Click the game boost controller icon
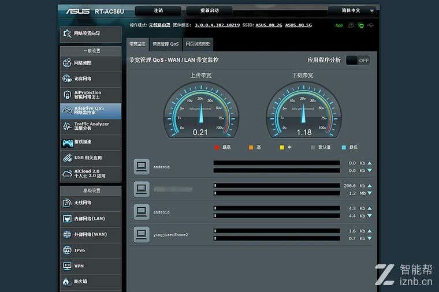439x292 pixels. coord(68,143)
